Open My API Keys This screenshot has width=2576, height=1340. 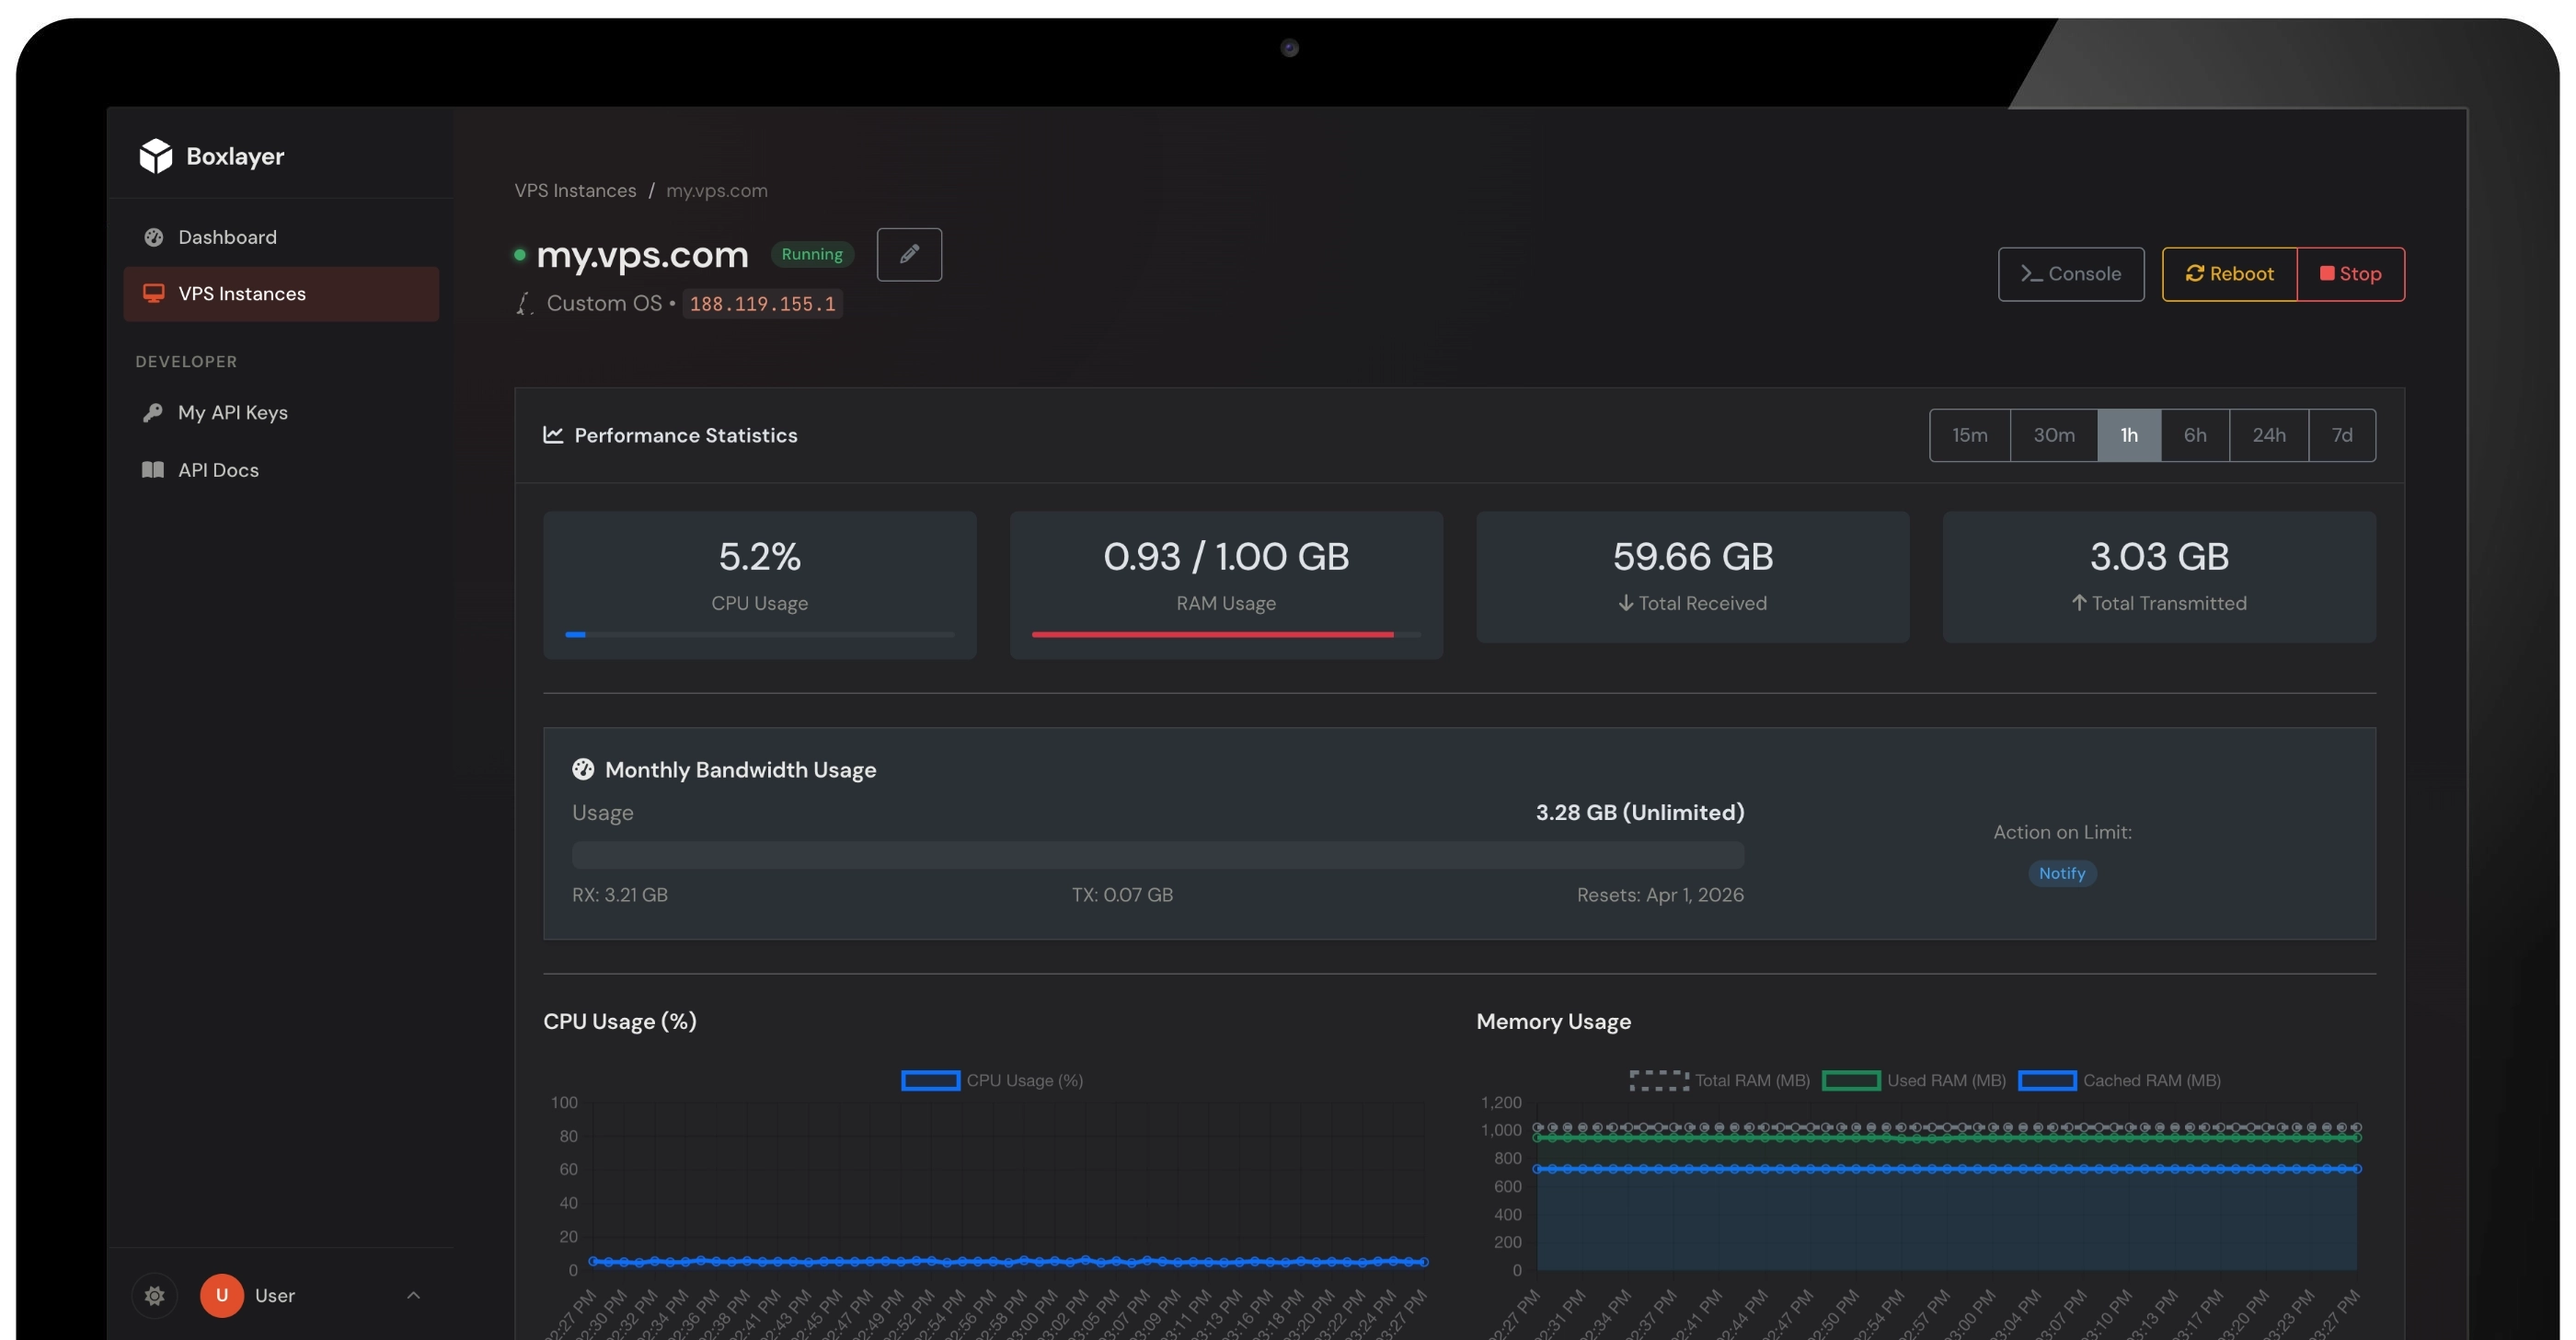(x=232, y=412)
